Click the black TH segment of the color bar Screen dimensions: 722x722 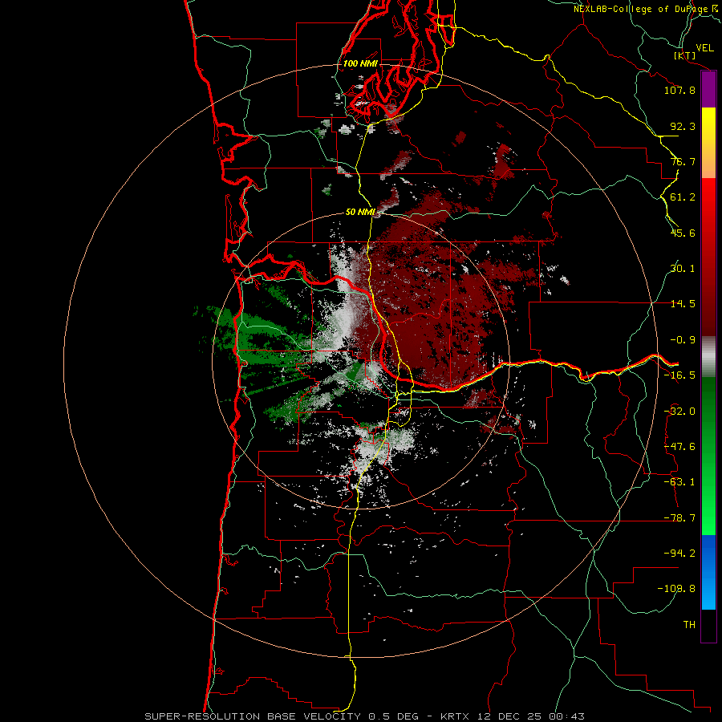point(708,625)
